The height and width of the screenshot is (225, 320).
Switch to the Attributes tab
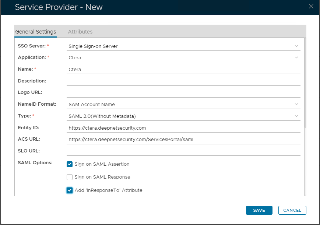(80, 32)
